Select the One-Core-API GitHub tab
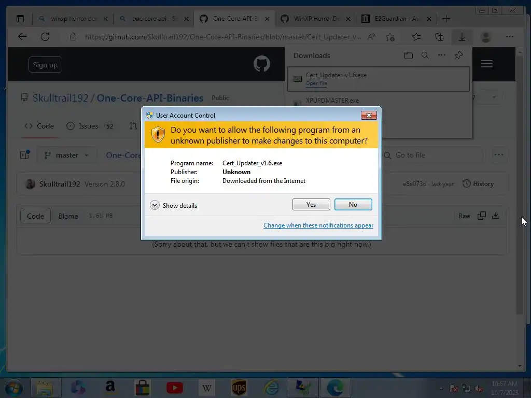The width and height of the screenshot is (531, 398). point(235,19)
